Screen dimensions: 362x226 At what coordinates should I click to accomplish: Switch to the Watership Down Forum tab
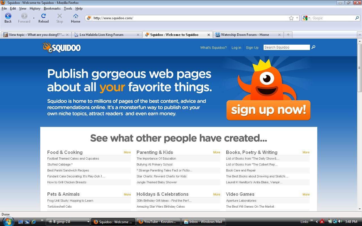click(245, 35)
